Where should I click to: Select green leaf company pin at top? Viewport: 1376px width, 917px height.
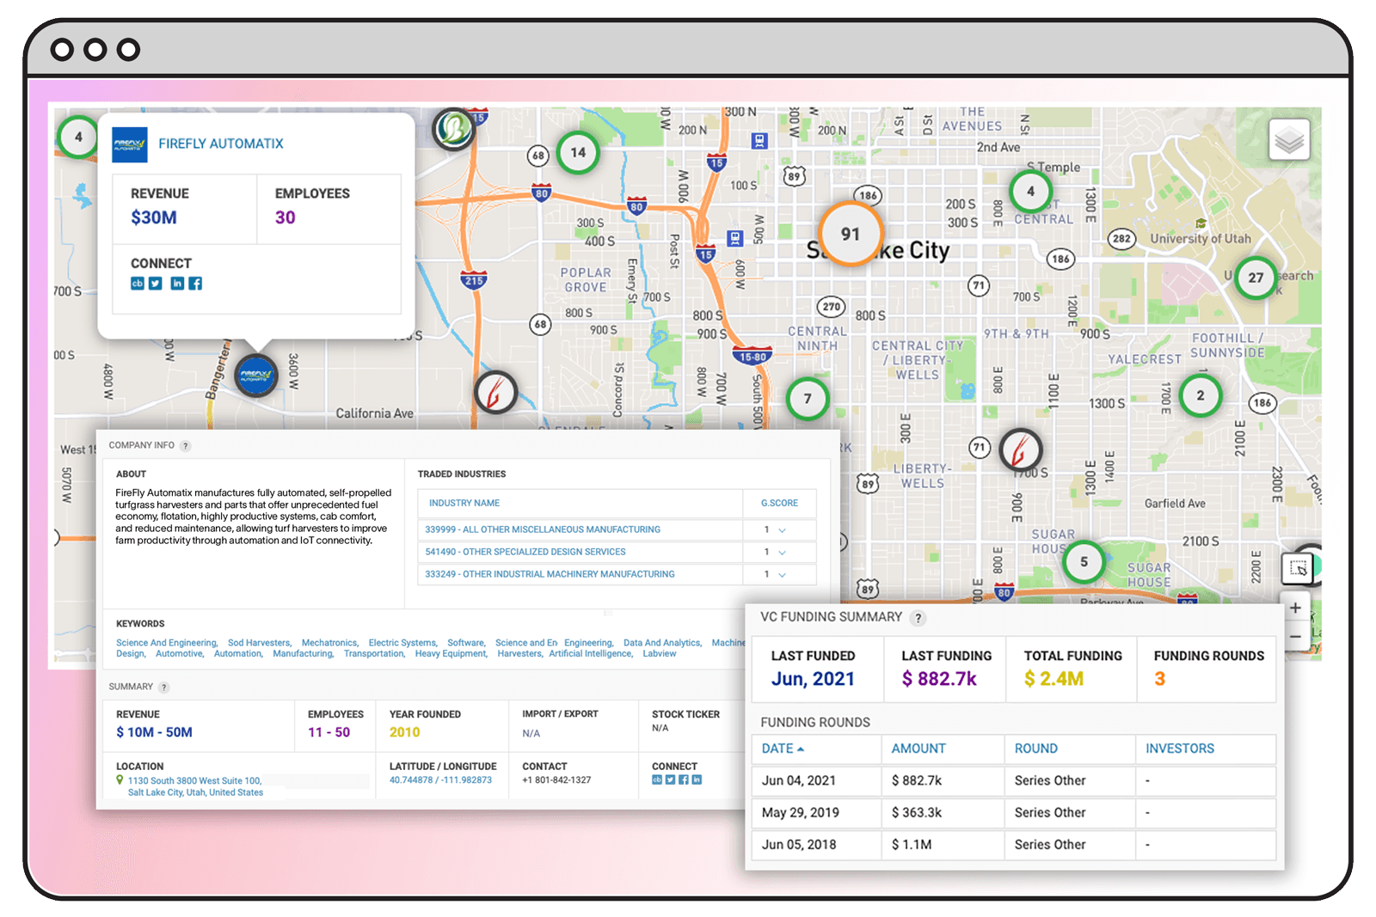(454, 129)
